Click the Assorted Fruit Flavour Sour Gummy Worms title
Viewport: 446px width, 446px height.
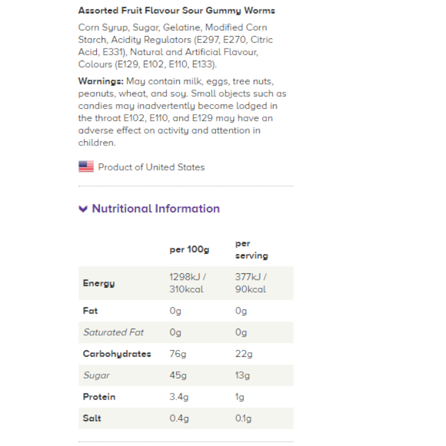click(177, 11)
